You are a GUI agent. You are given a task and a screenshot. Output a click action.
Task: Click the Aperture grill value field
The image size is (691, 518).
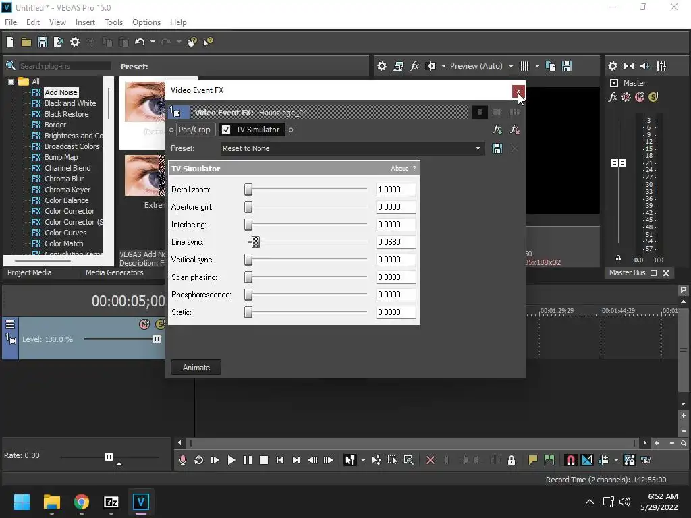click(x=395, y=207)
